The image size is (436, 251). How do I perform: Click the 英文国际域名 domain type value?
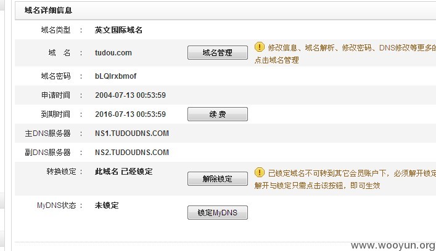click(x=118, y=30)
